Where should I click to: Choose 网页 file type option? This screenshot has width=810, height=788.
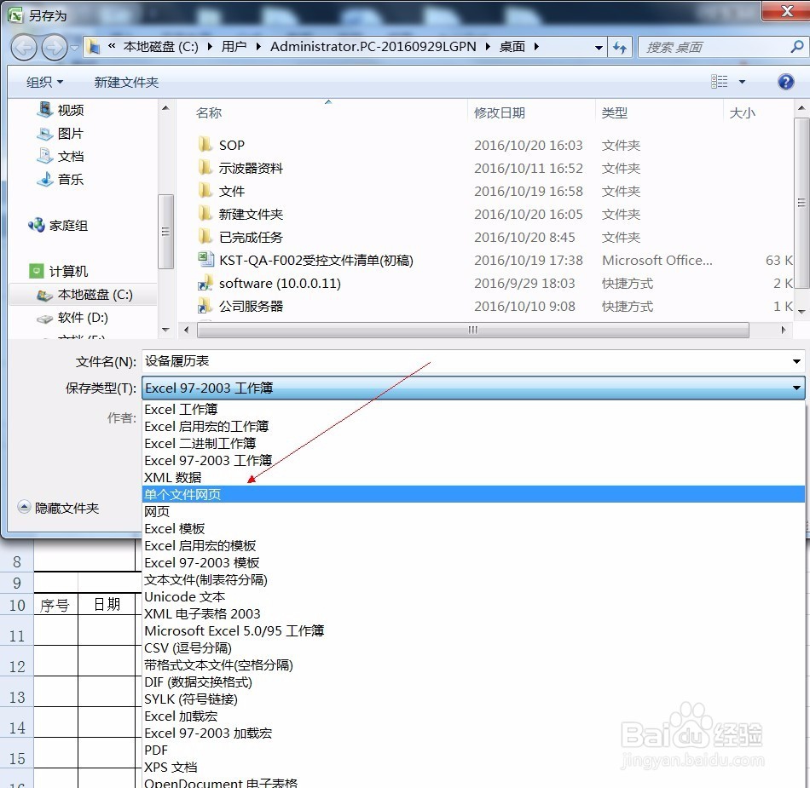pos(473,511)
